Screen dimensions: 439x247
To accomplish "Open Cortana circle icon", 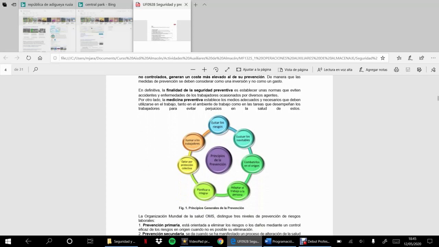I will (x=70, y=241).
